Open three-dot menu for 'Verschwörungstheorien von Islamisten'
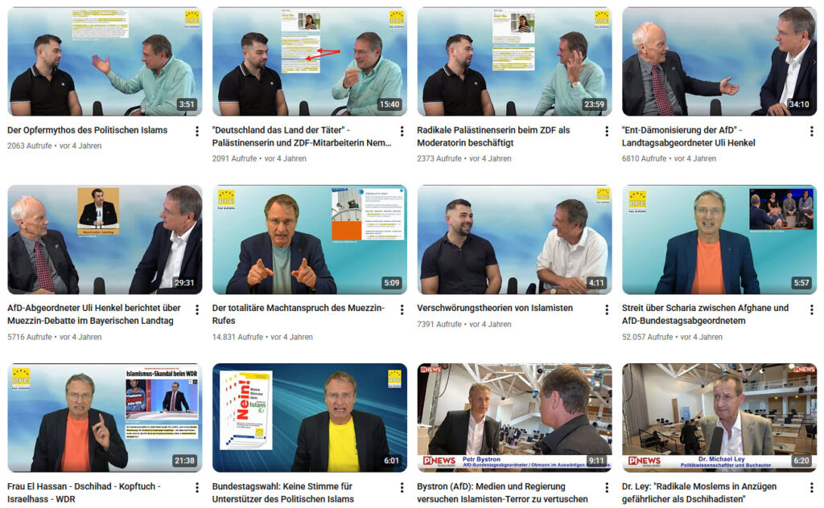The image size is (824, 508). 607,309
